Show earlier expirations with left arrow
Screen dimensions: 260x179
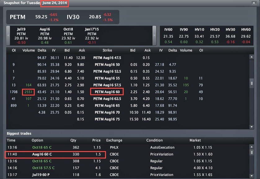click(8, 35)
